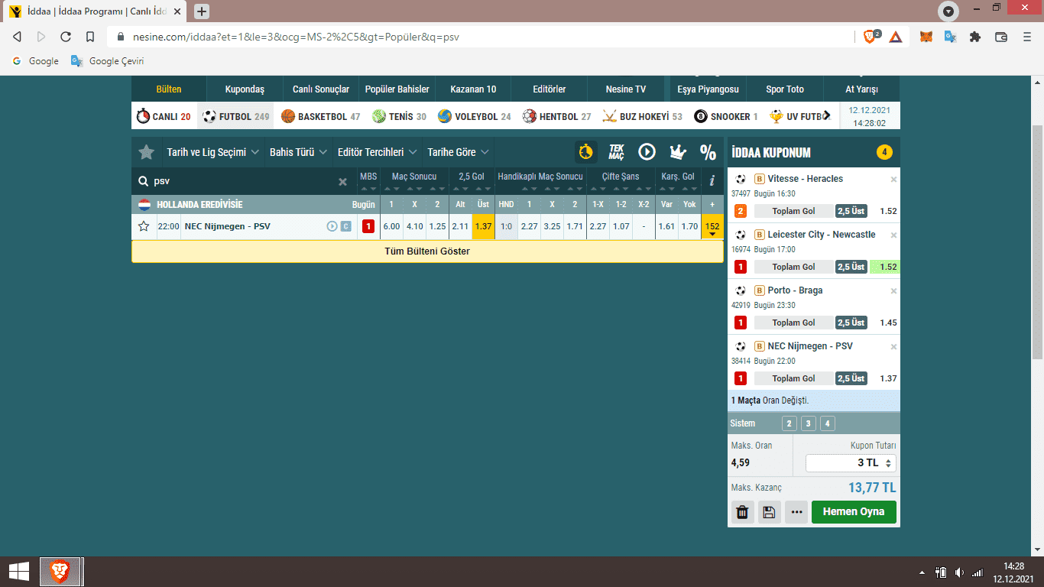Screen dimensions: 1044x587
Task: Open the Kazanan 10 tab
Action: coord(473,89)
